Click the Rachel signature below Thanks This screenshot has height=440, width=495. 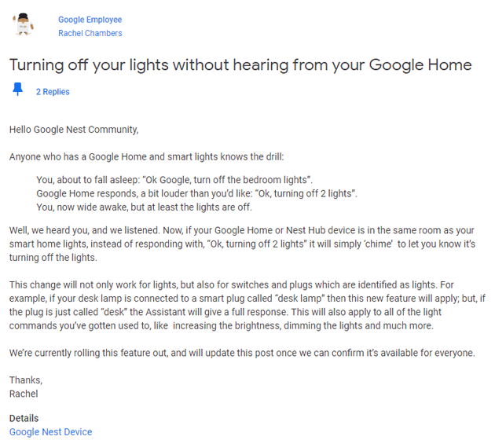click(x=24, y=394)
